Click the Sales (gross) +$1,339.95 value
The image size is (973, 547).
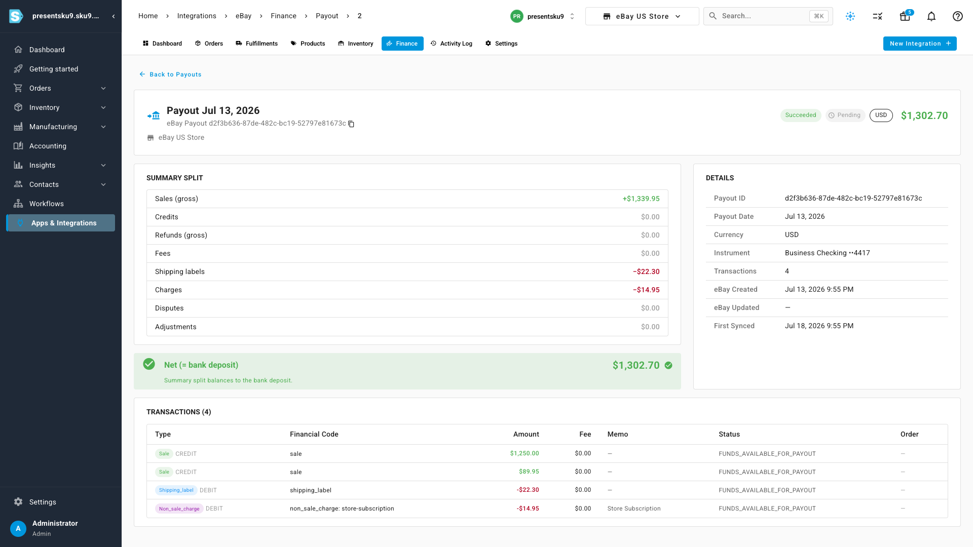[x=641, y=199]
